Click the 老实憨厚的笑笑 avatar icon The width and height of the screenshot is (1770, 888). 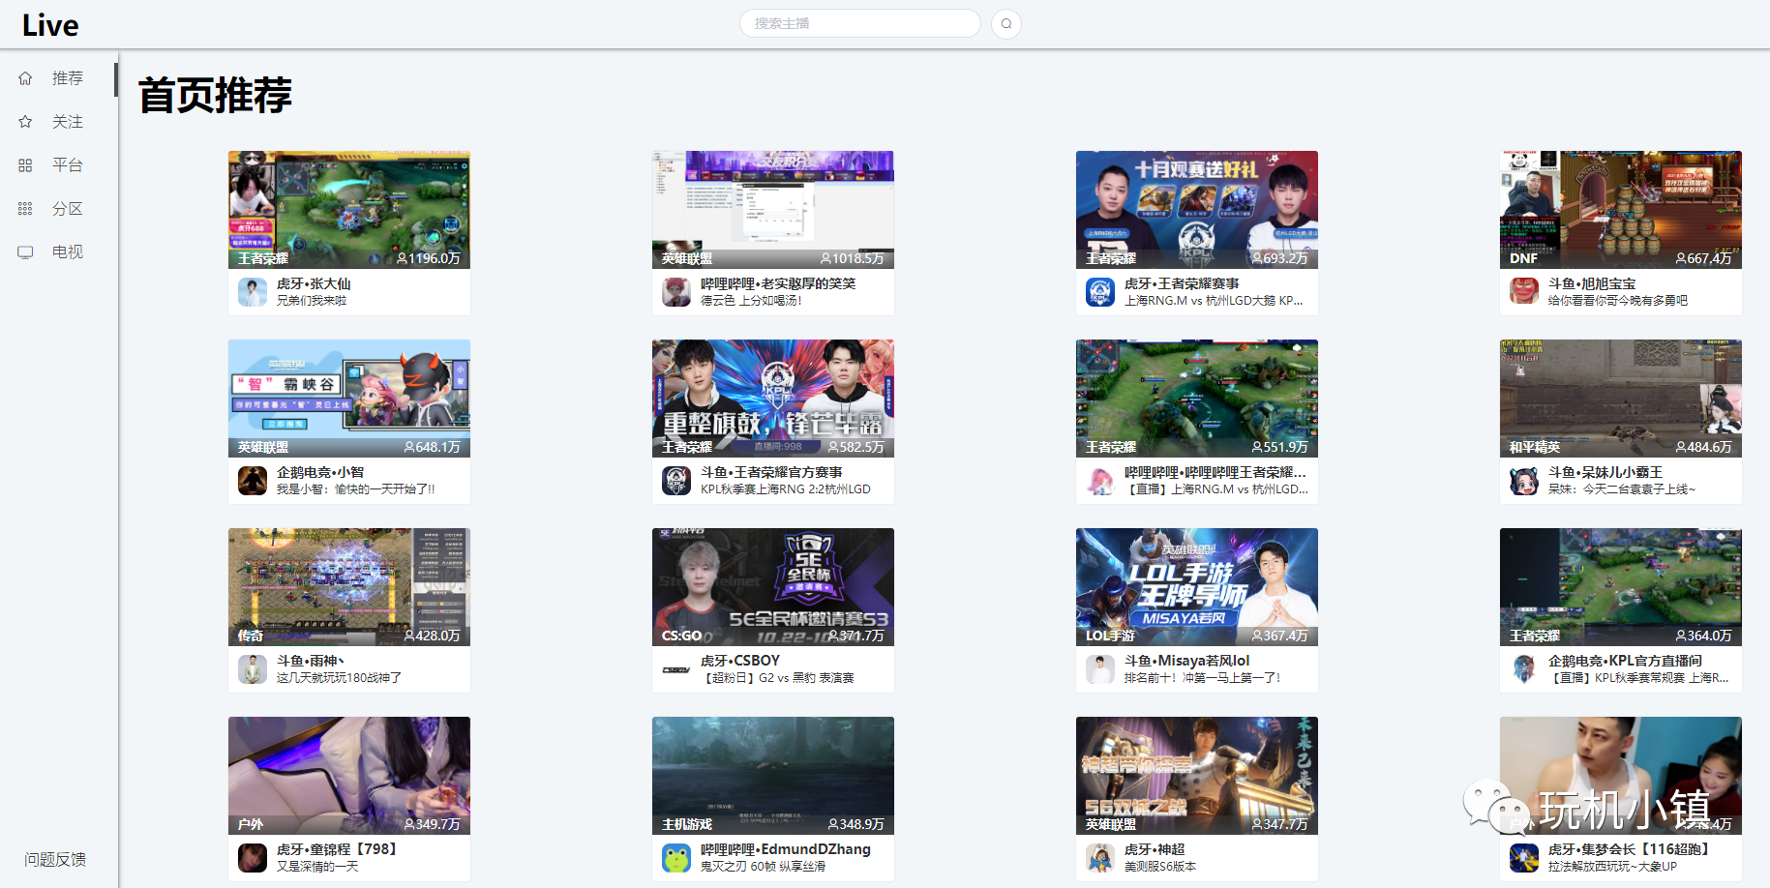click(x=676, y=292)
